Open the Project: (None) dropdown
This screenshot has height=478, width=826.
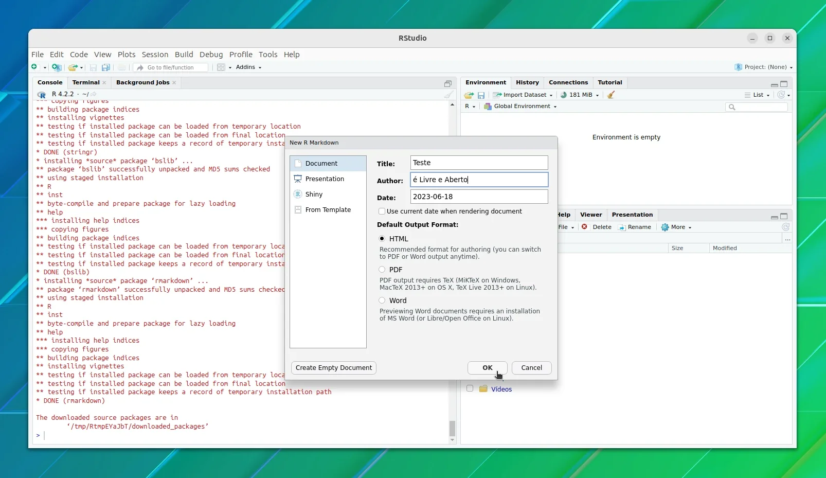coord(764,67)
